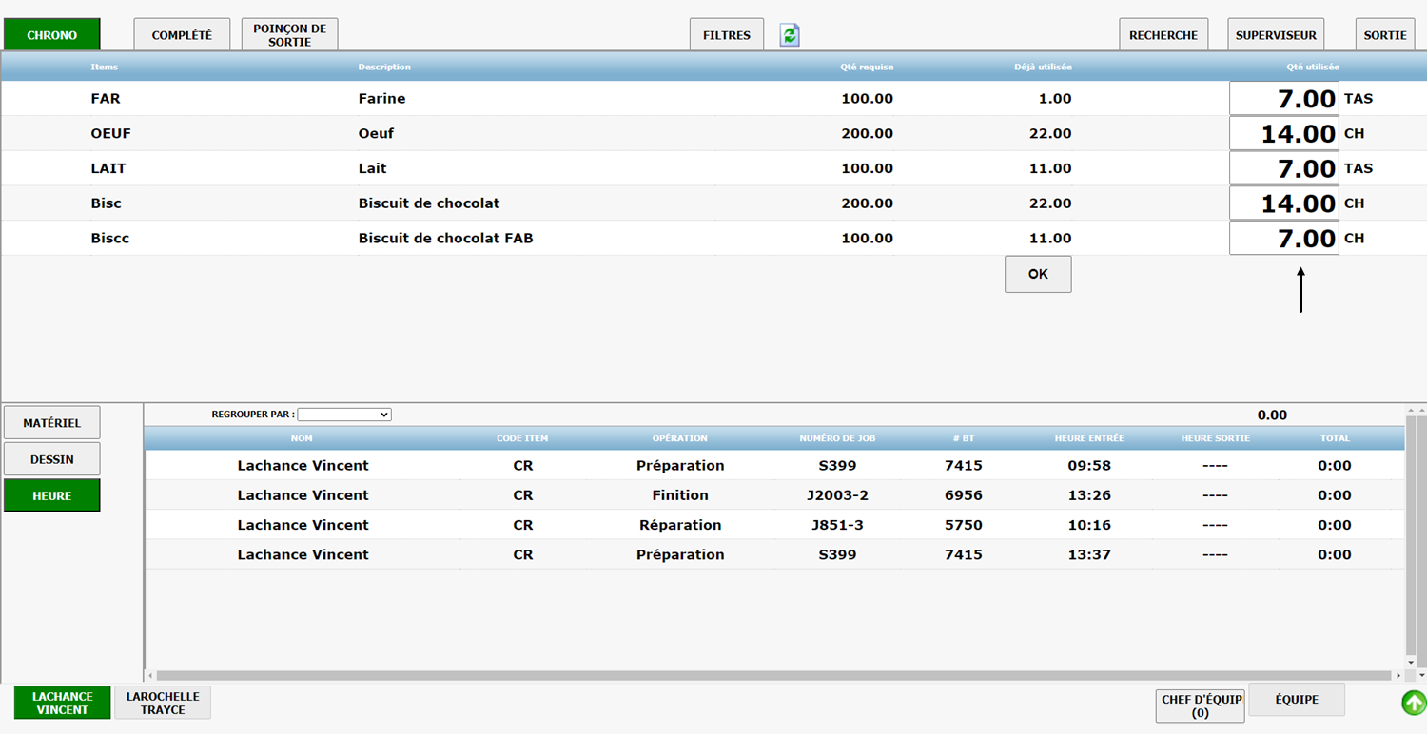Select POINÇON DE SORTIE button
This screenshot has height=734, width=1427.
click(290, 35)
